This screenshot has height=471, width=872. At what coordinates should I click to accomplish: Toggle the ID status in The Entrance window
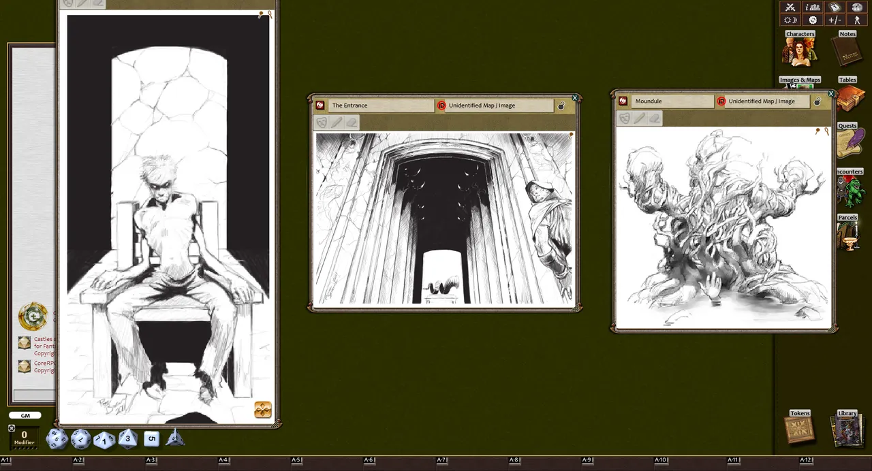(x=441, y=105)
